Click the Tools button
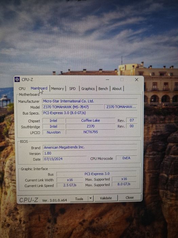Viewport: 178px width, 238px height. (79, 199)
